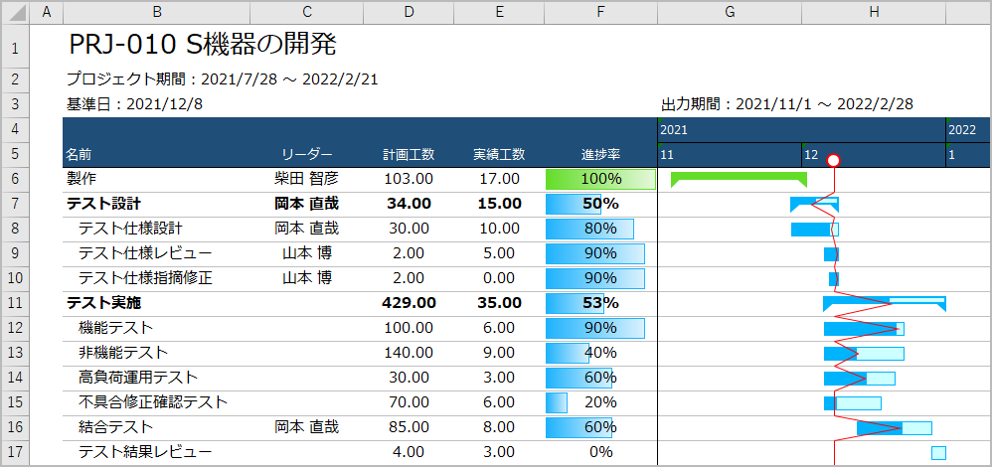Click the 進捗率 column heading
The height and width of the screenshot is (467, 992).
point(600,155)
